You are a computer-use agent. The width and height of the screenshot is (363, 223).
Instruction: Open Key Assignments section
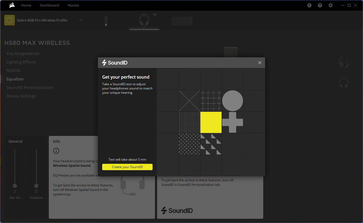[23, 54]
